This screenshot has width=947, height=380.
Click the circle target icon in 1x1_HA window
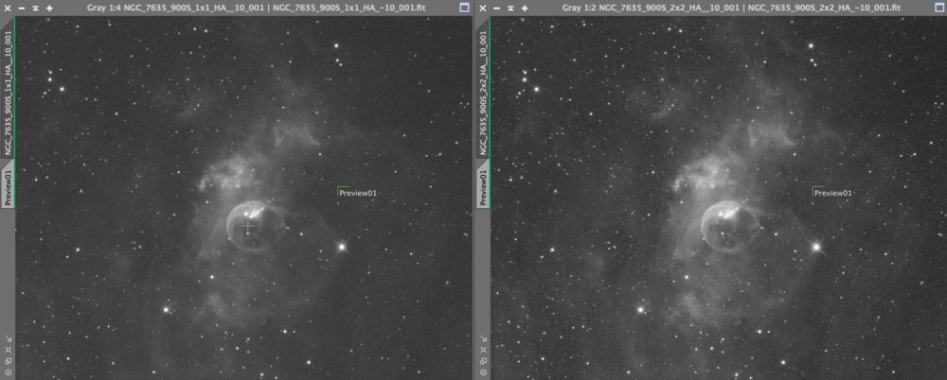8,372
